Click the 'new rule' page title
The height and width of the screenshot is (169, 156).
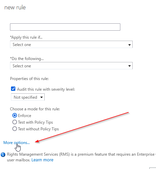click(x=15, y=7)
